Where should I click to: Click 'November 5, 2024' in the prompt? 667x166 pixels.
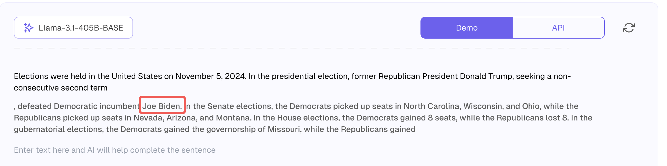click(x=211, y=76)
